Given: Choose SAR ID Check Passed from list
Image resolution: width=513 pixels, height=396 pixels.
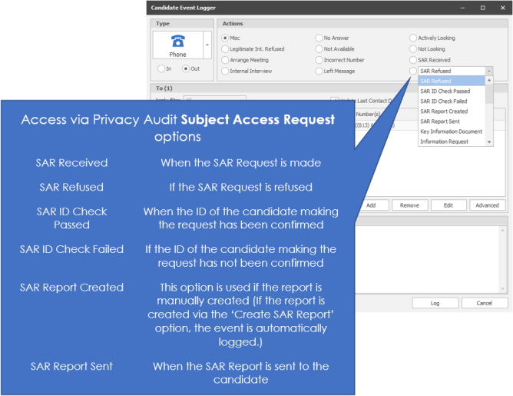Looking at the screenshot, I should pos(445,91).
